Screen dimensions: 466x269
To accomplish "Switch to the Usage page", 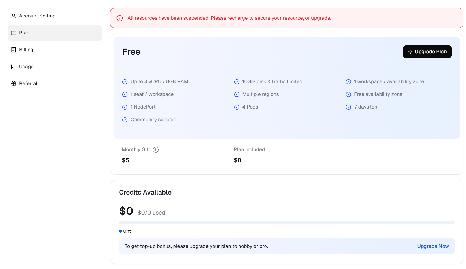I will tap(26, 67).
